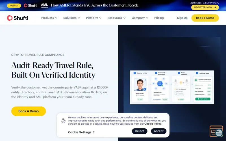Open the Cookie Policy link
This screenshot has width=226, height=141.
click(153, 124)
